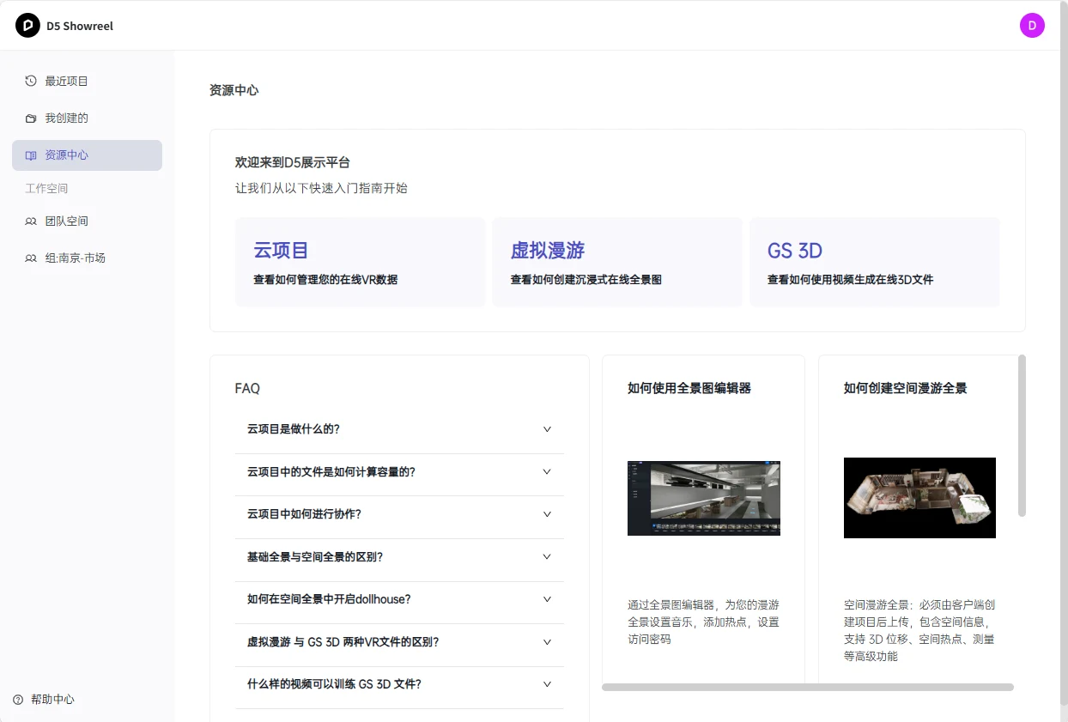The height and width of the screenshot is (722, 1068).
Task: Click the horizontal scrollbar under tutorial cards
Action: [807, 687]
